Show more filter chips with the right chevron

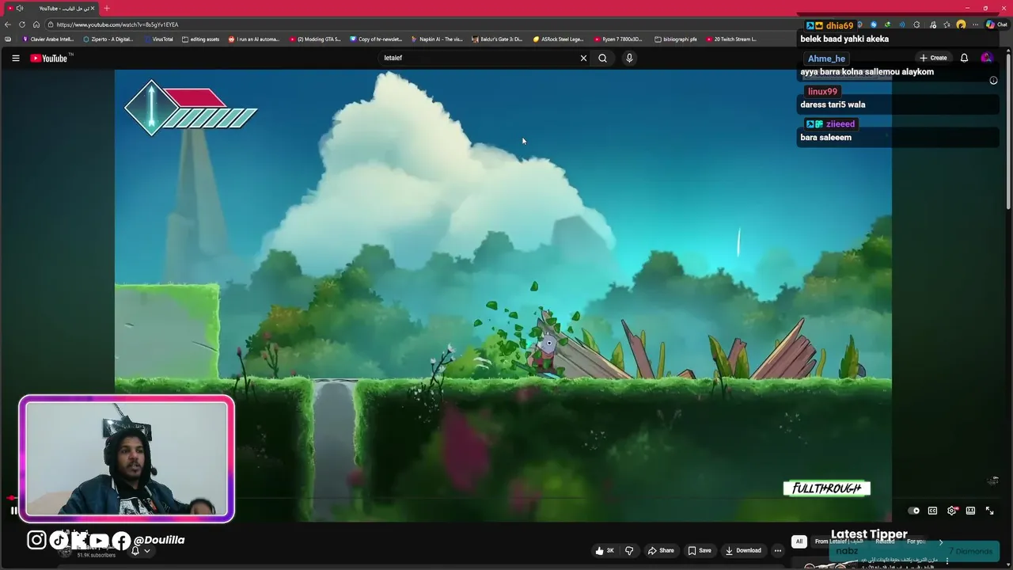point(941,542)
